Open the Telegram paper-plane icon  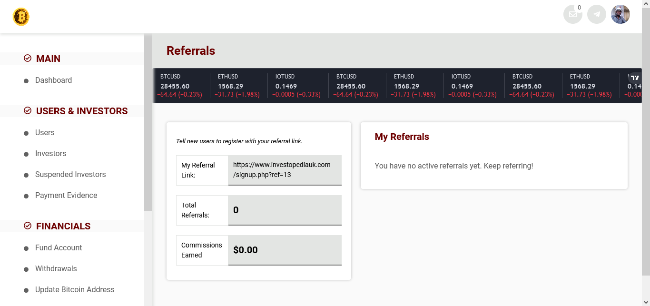pyautogui.click(x=597, y=14)
